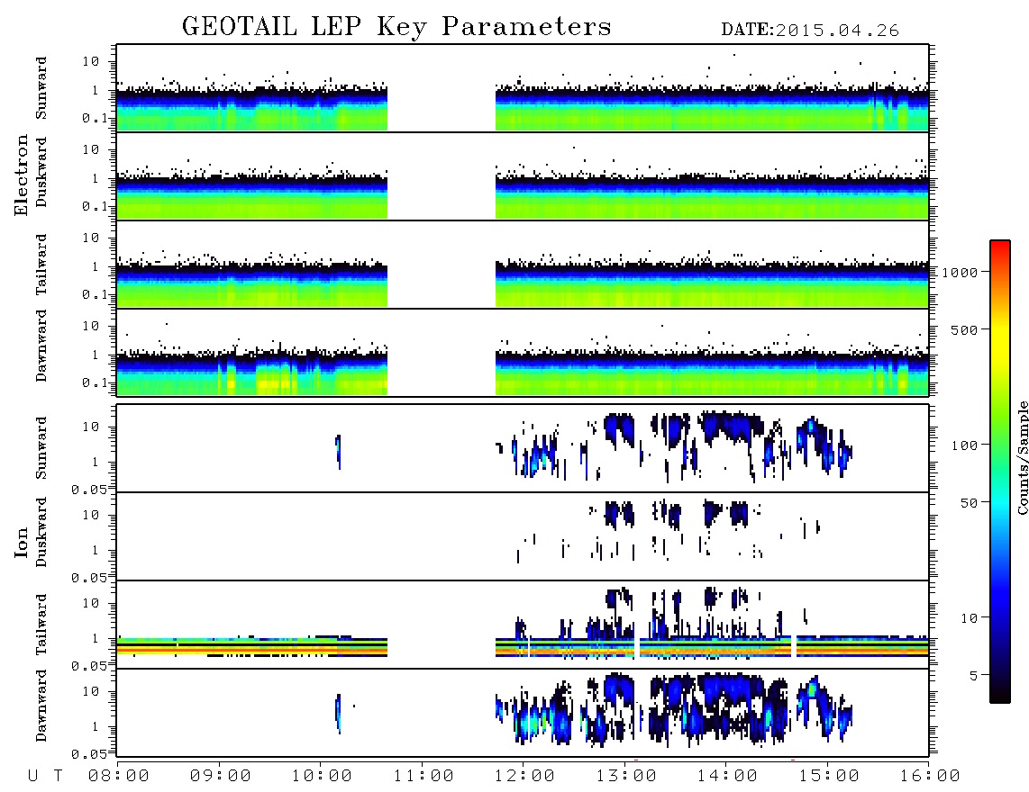The height and width of the screenshot is (792, 1029).
Task: Click the Electron Duskward spectrogram before 10:00
Action: 252,196
